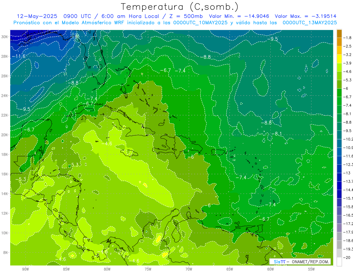Click the "90W" longitude axis label
The image size is (353, 273).
(x=25, y=269)
